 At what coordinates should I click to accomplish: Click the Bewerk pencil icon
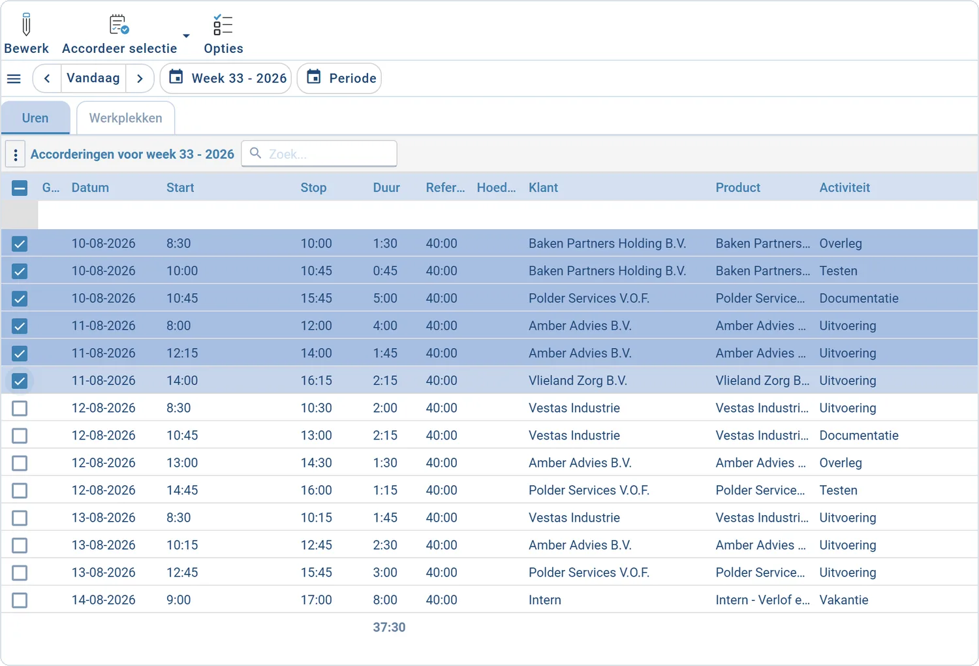tap(26, 24)
